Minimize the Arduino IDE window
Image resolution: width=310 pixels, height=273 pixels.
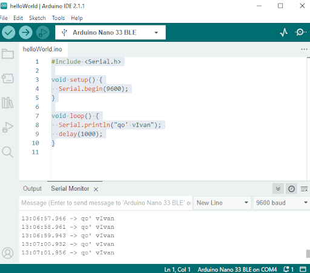259,6
